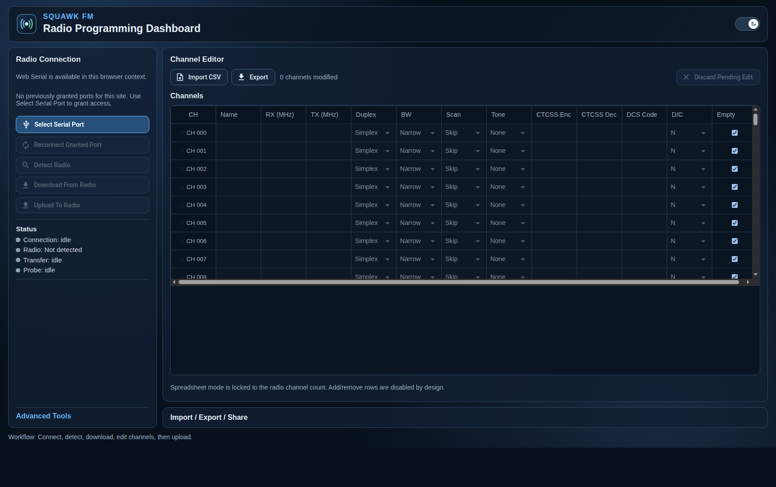Screen dimensions: 776x487
Task: Open the BW dropdown for CH 006
Action: click(x=418, y=241)
